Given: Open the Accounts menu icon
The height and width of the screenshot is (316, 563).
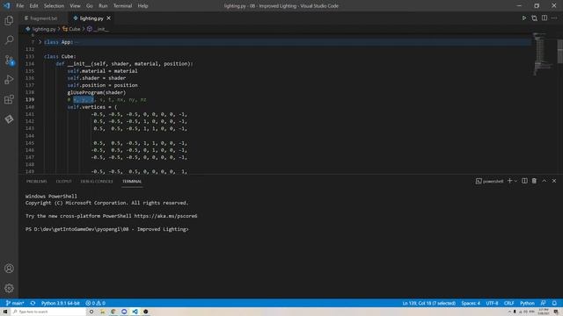Looking at the screenshot, I should coord(9,269).
